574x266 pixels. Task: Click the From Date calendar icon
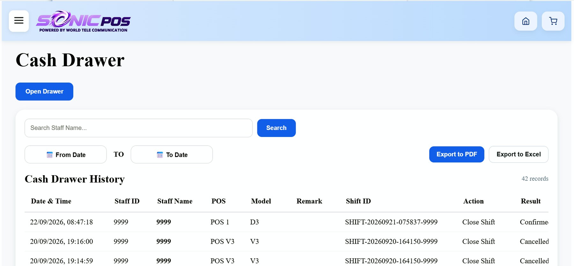pyautogui.click(x=49, y=155)
